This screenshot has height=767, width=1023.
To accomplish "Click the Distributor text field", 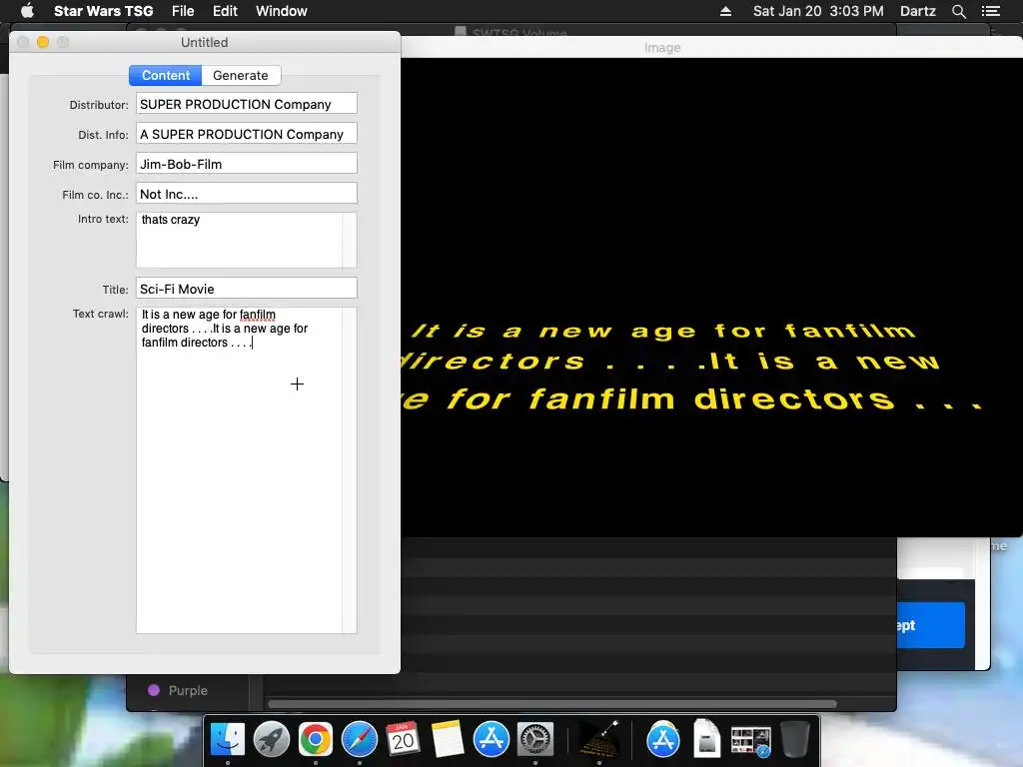I will tap(247, 104).
